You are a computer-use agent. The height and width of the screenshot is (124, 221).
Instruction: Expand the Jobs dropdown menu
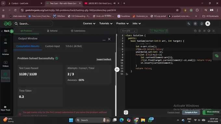click(136, 23)
